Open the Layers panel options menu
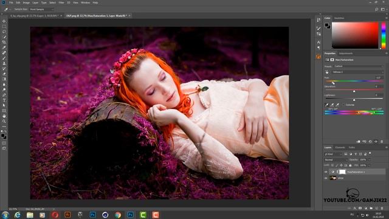 click(387, 147)
